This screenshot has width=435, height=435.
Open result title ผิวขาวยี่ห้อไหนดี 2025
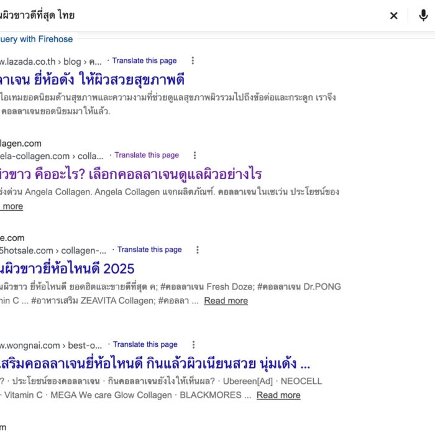point(67,268)
